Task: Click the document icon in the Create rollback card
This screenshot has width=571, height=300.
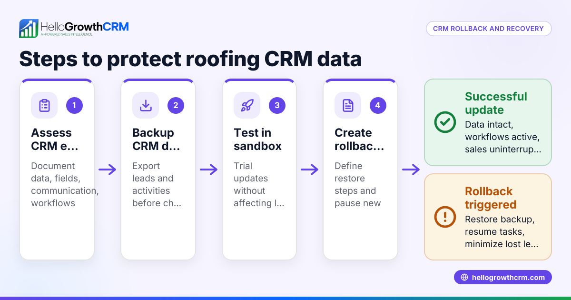Action: point(348,105)
